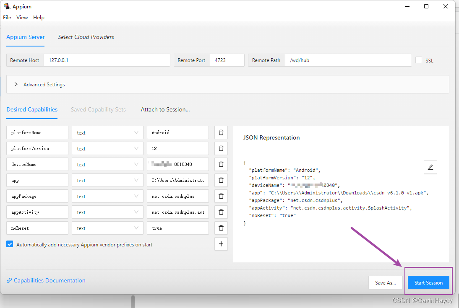Open type dropdown for platformVersion
The height and width of the screenshot is (308, 459).
pos(107,148)
